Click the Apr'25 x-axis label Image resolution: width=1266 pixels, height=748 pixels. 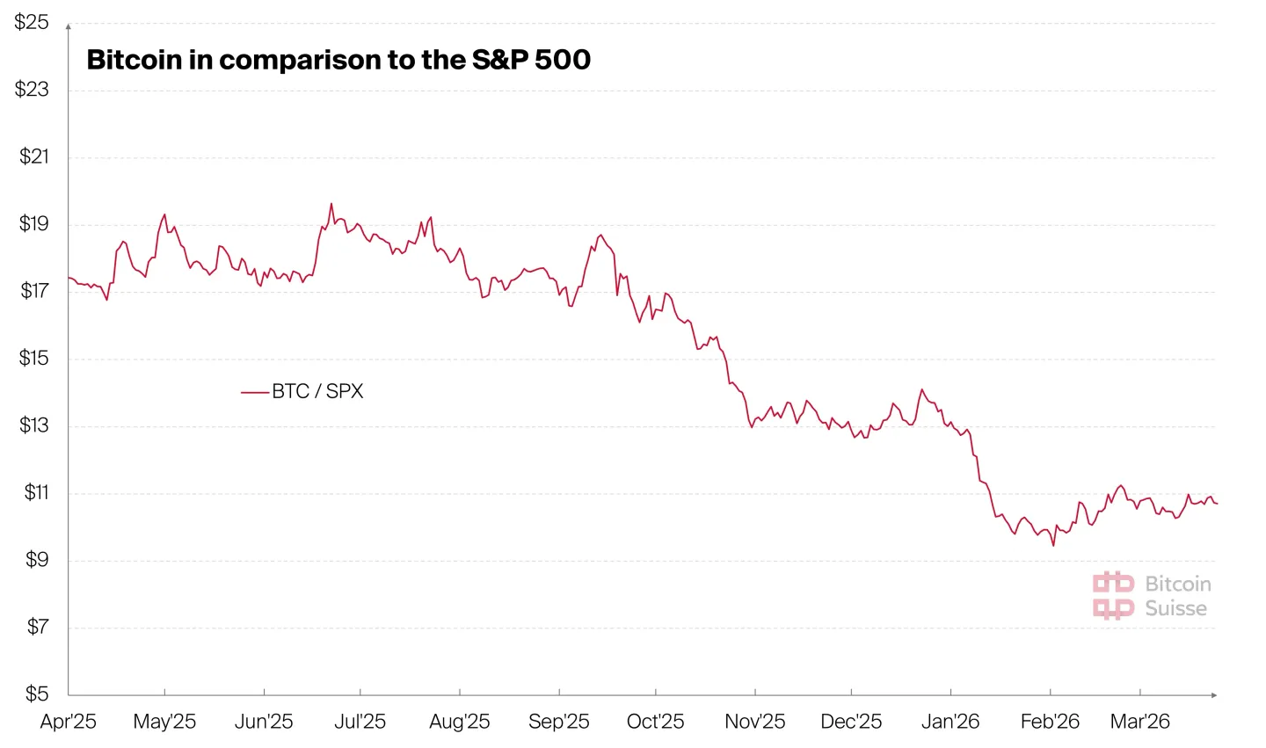69,722
